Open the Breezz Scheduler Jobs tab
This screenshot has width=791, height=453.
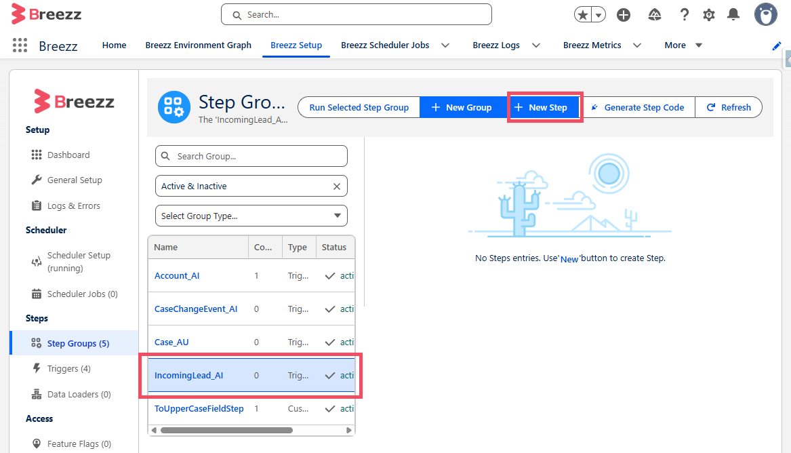click(385, 45)
